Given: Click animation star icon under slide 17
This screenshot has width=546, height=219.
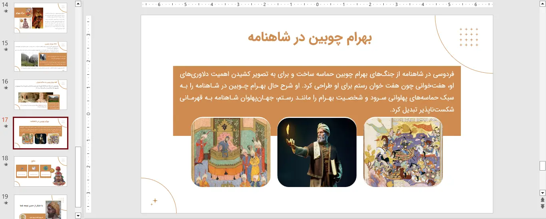Looking at the screenshot, I should [x=6, y=126].
